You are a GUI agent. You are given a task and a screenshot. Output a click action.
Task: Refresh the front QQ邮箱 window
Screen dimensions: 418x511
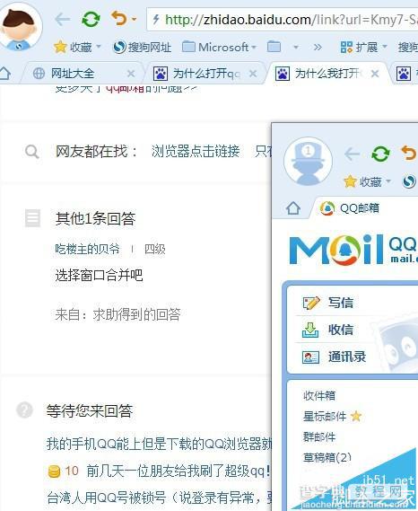point(380,154)
